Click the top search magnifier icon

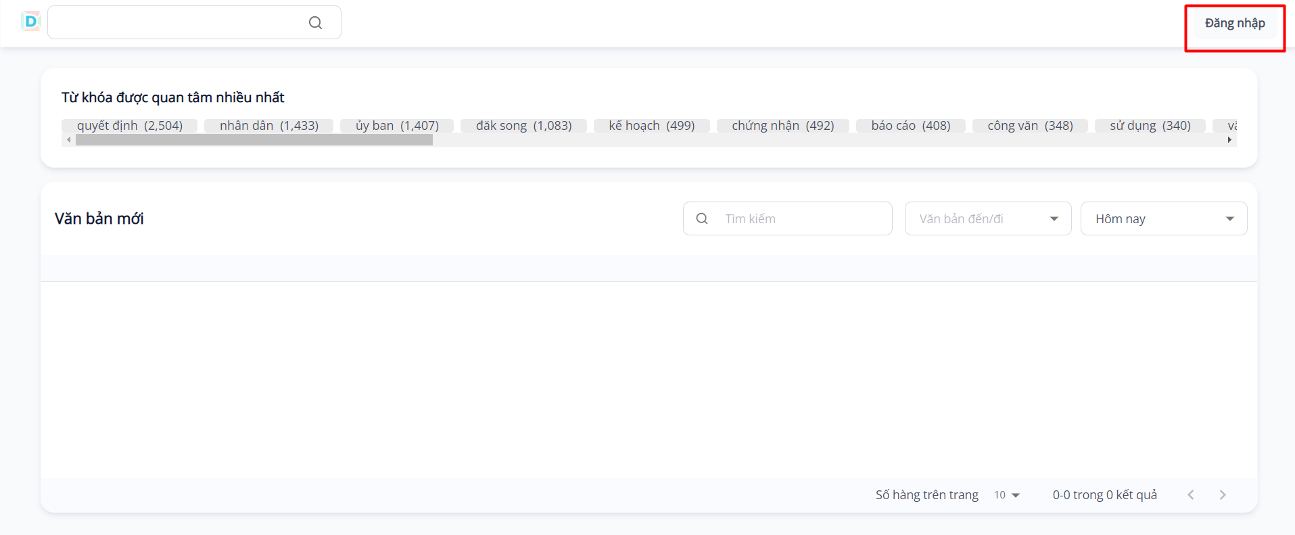(x=315, y=23)
